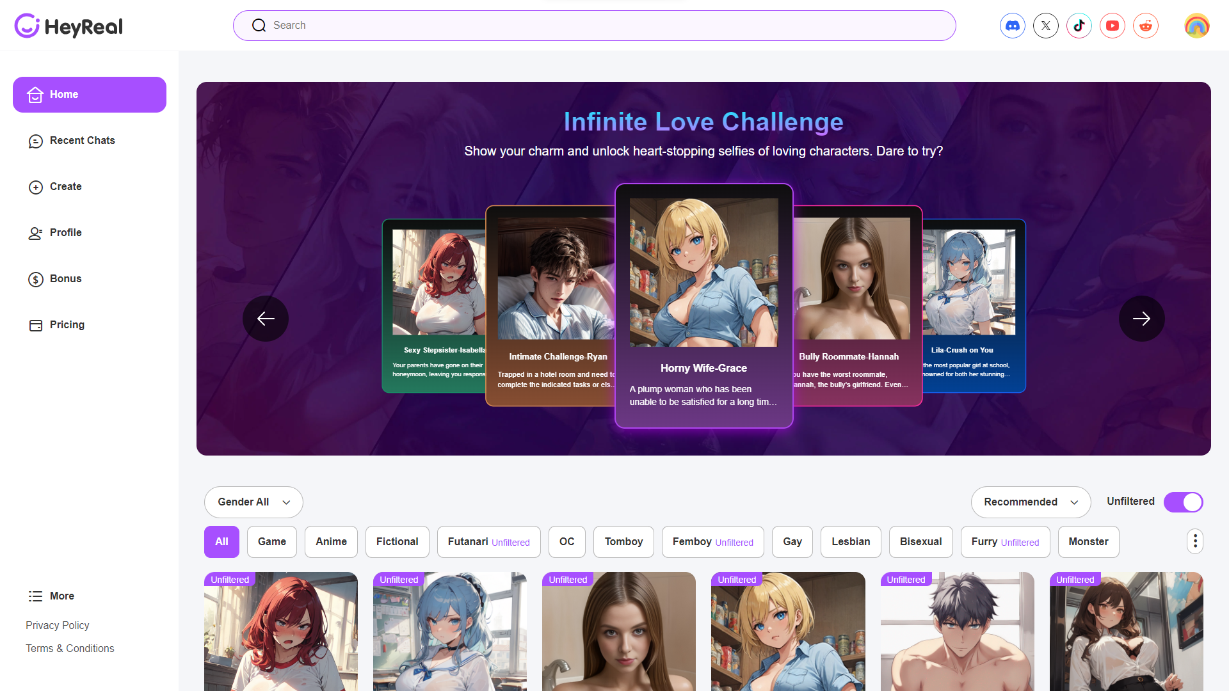Screen dimensions: 1229x691
Task: Open the Discord social link icon
Action: click(1013, 26)
